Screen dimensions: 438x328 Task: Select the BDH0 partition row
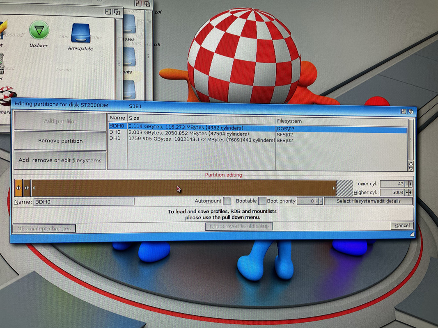tap(257, 128)
